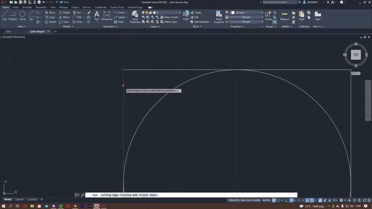Click the Share button

click(x=64, y=2)
